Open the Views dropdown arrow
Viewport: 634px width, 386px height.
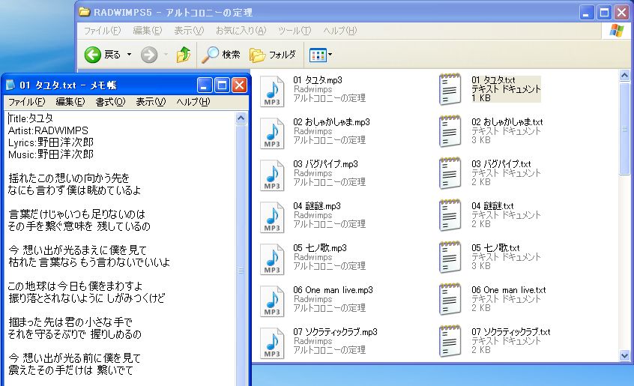pos(330,55)
